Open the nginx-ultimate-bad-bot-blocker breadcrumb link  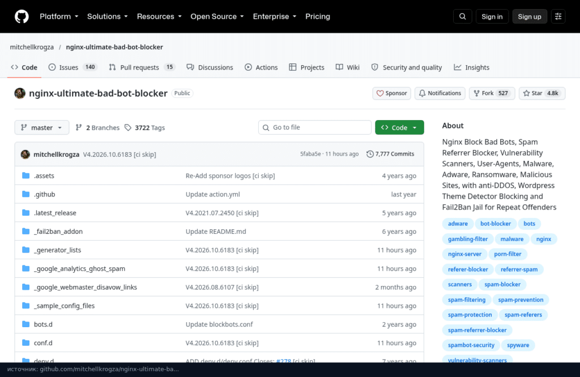tap(114, 47)
